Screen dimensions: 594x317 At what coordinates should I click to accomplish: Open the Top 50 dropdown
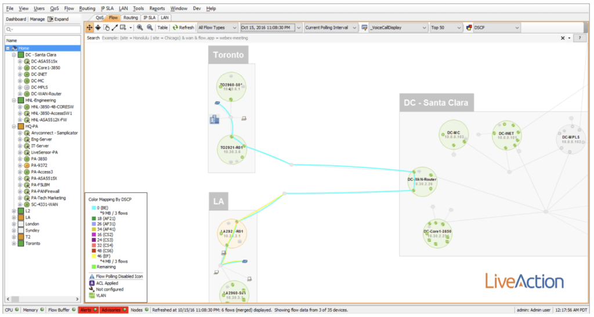[445, 27]
